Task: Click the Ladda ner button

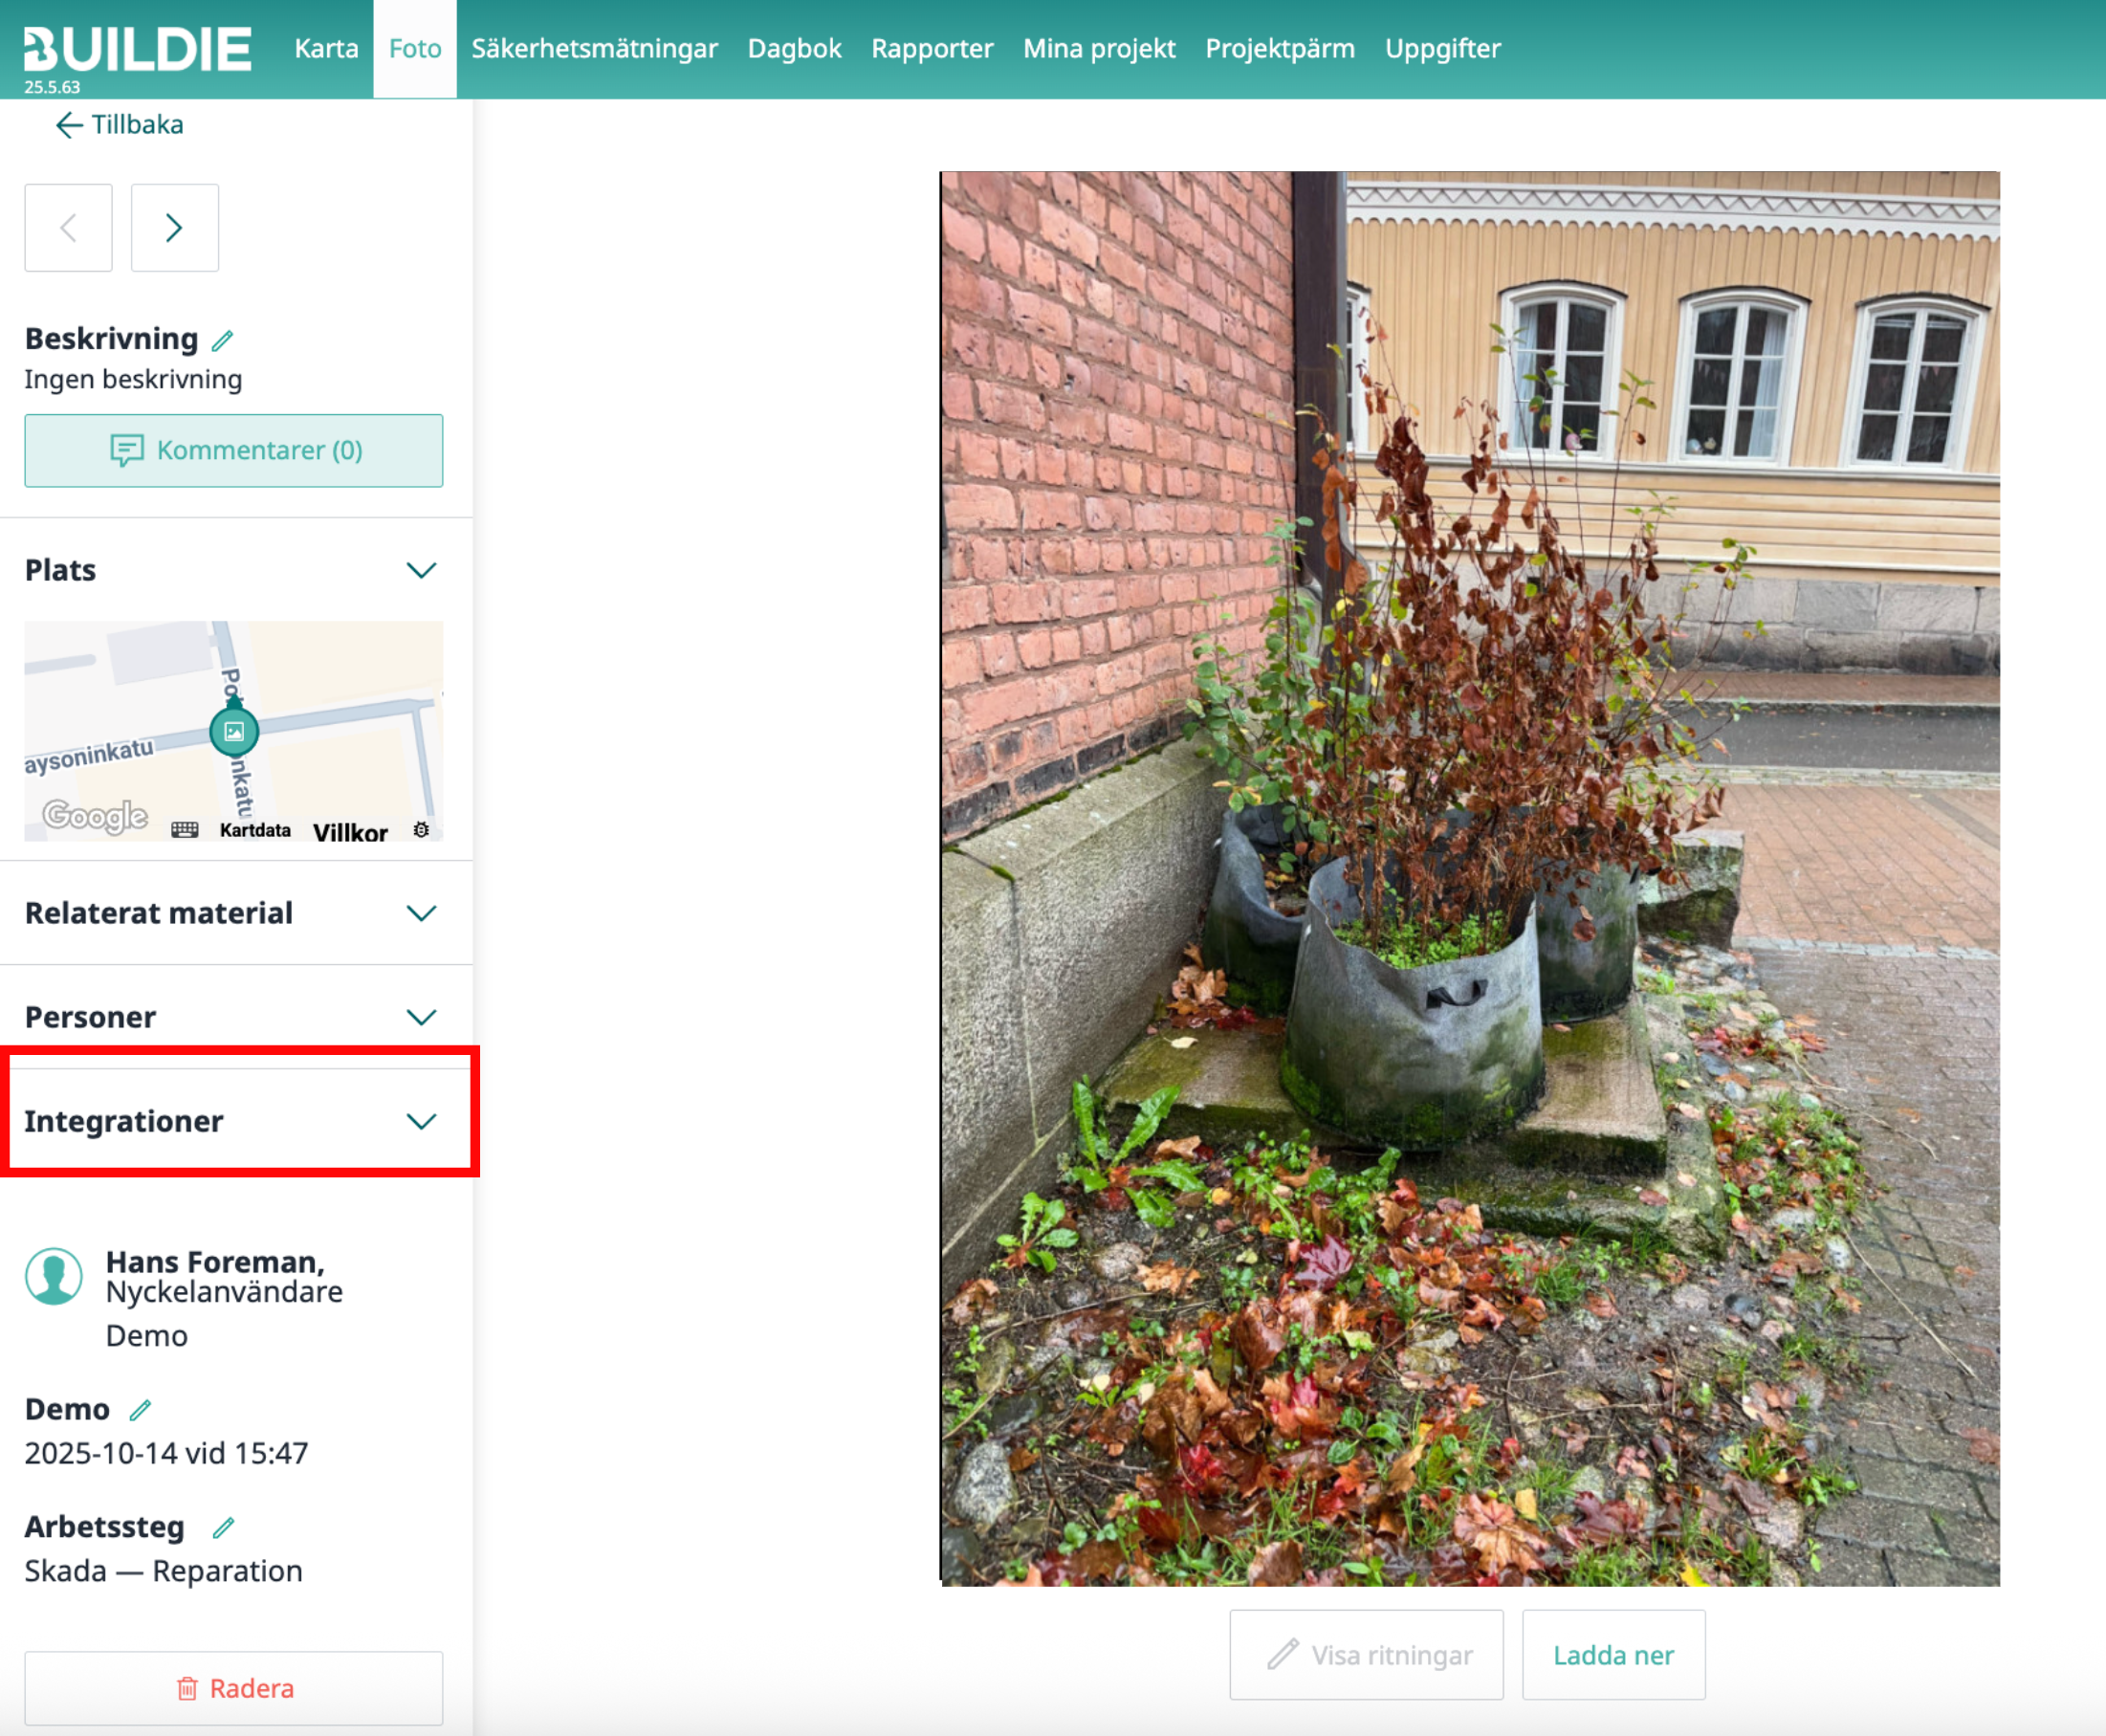Action: click(x=1612, y=1655)
